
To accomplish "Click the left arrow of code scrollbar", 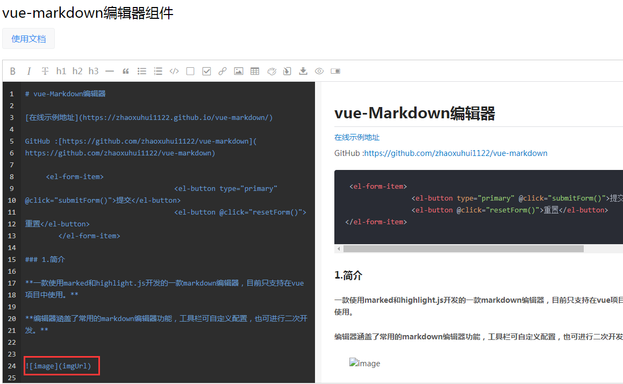I will pos(339,249).
